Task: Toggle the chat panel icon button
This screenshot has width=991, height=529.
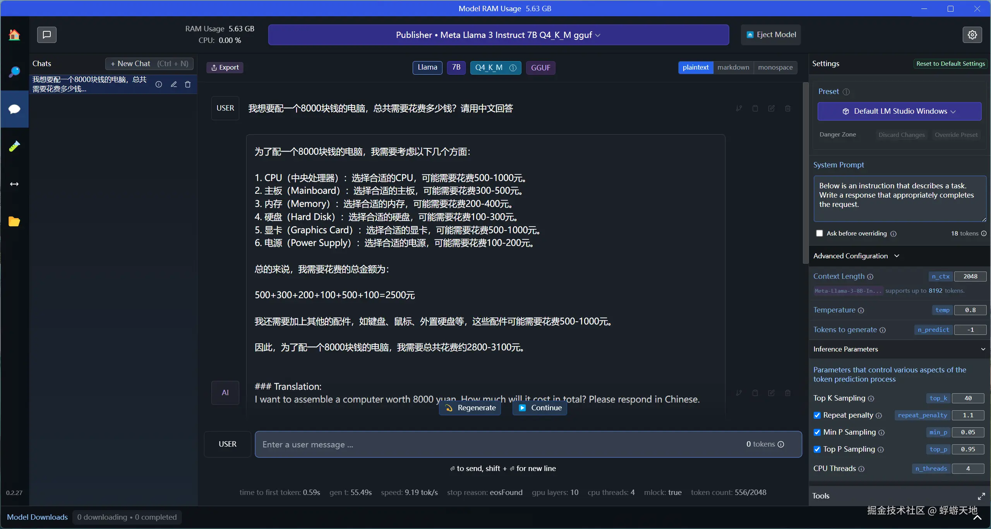Action: [x=47, y=35]
